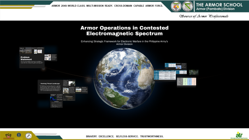Click the PGS logo in the footer
249x140 pixels.
(x=8, y=136)
